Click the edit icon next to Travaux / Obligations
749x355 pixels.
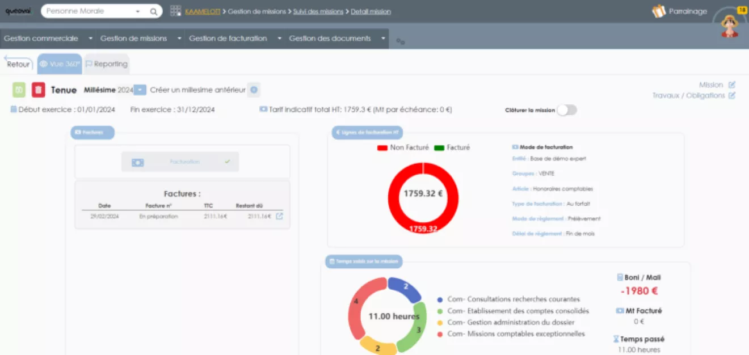[732, 96]
